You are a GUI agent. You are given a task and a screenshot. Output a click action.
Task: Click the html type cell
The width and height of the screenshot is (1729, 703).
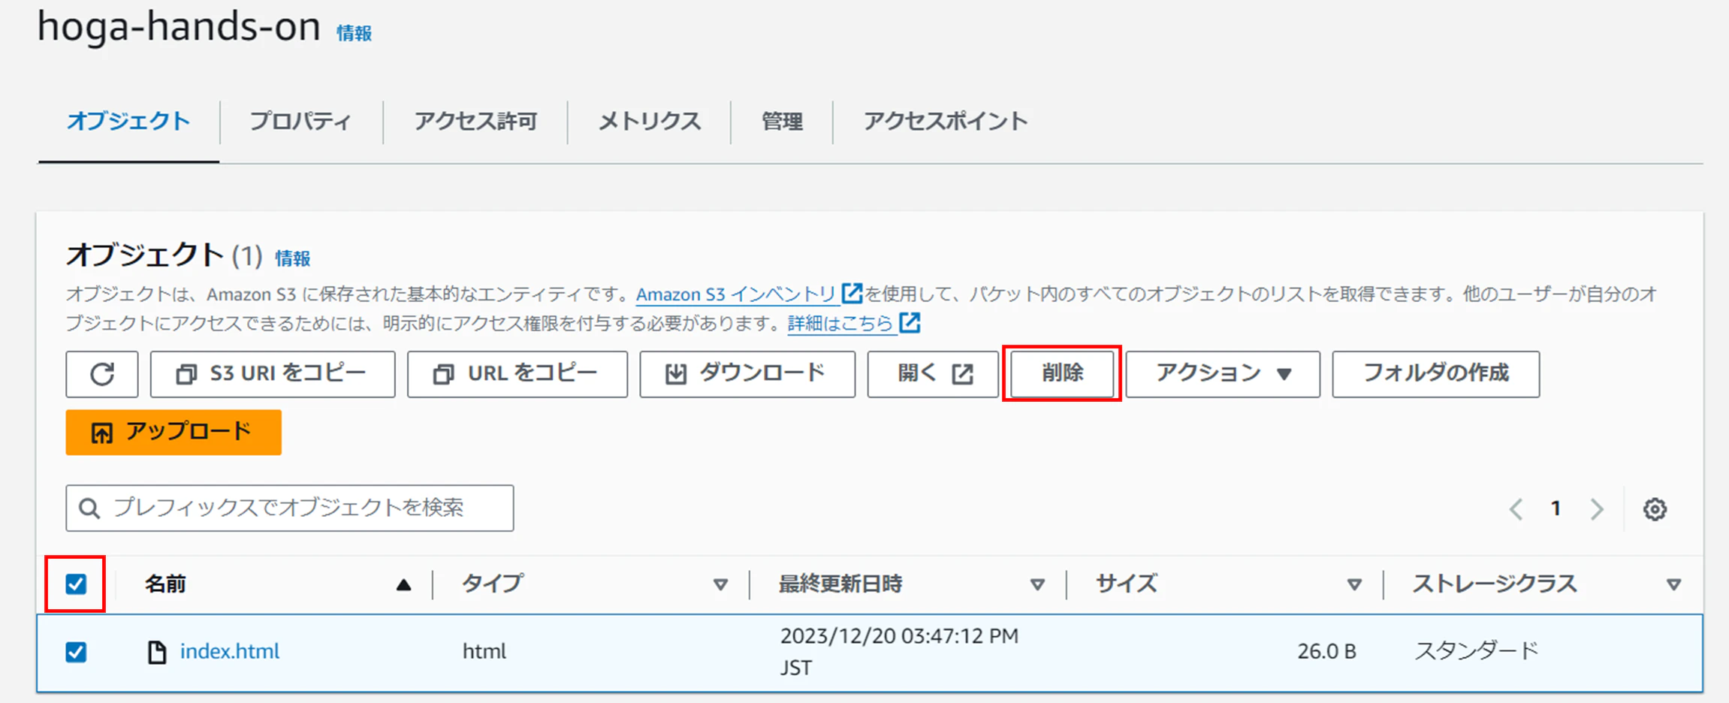tap(484, 651)
